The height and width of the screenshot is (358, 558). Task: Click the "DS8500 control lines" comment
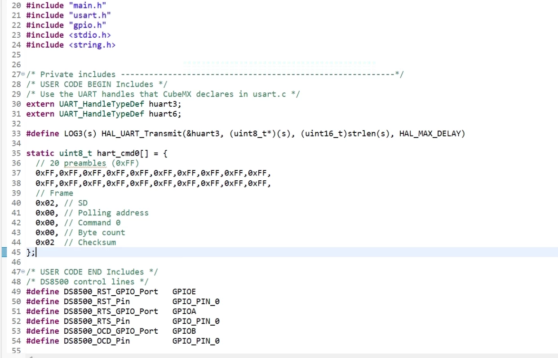tap(87, 282)
